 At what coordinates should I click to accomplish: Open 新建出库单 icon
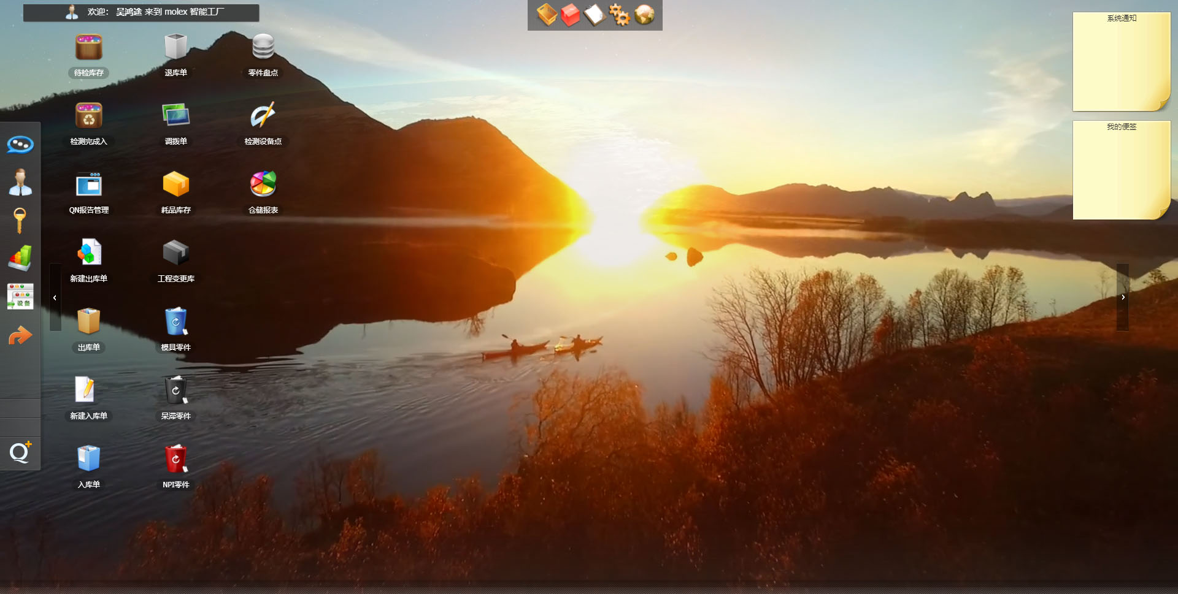[89, 253]
